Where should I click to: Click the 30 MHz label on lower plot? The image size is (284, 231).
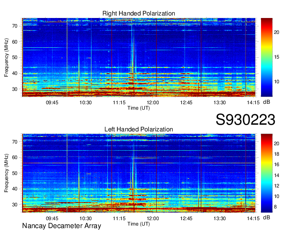15,205
